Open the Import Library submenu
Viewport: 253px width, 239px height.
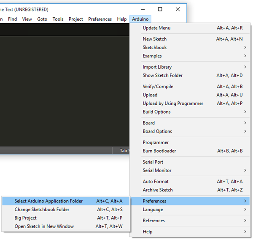tap(157, 67)
